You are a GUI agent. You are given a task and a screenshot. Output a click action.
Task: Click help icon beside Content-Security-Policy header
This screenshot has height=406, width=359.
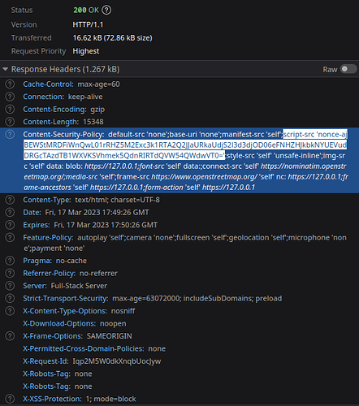click(10, 135)
